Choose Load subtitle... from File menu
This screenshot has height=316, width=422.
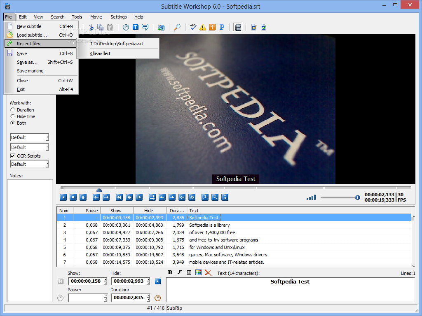42,35
